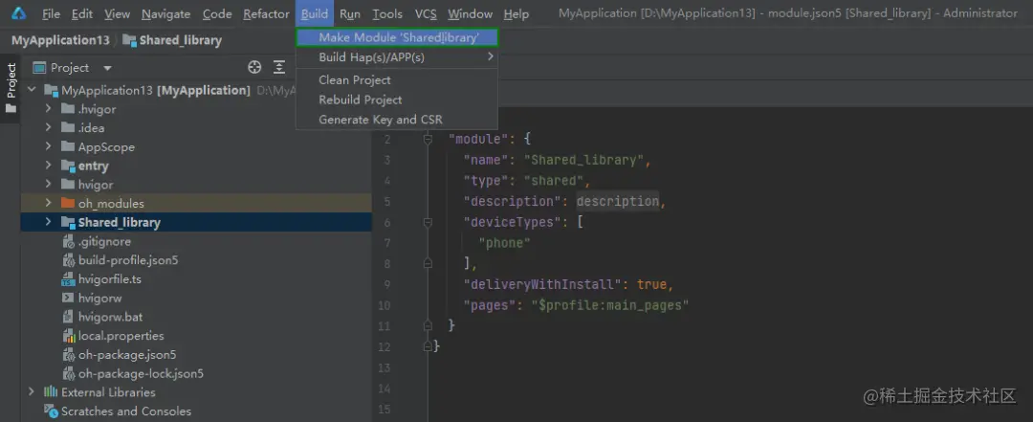Open the File menu

[x=51, y=13]
